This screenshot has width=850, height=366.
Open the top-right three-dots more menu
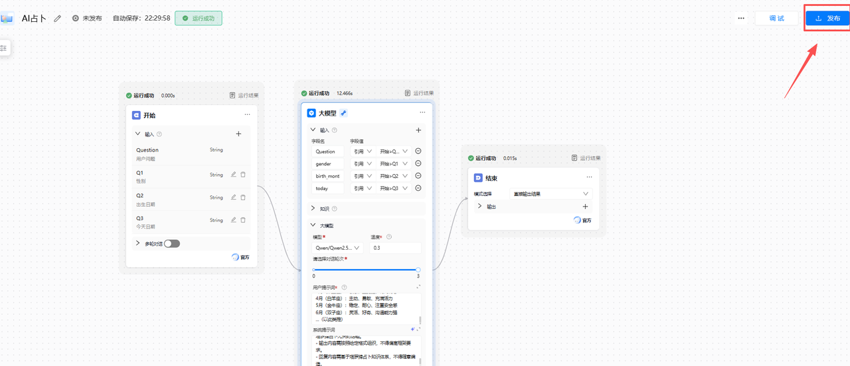tap(741, 19)
